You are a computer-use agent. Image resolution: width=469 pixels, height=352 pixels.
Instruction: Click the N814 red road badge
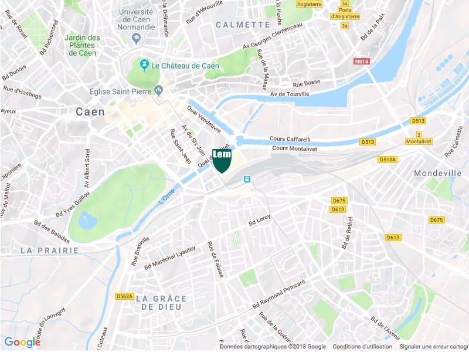point(362,62)
